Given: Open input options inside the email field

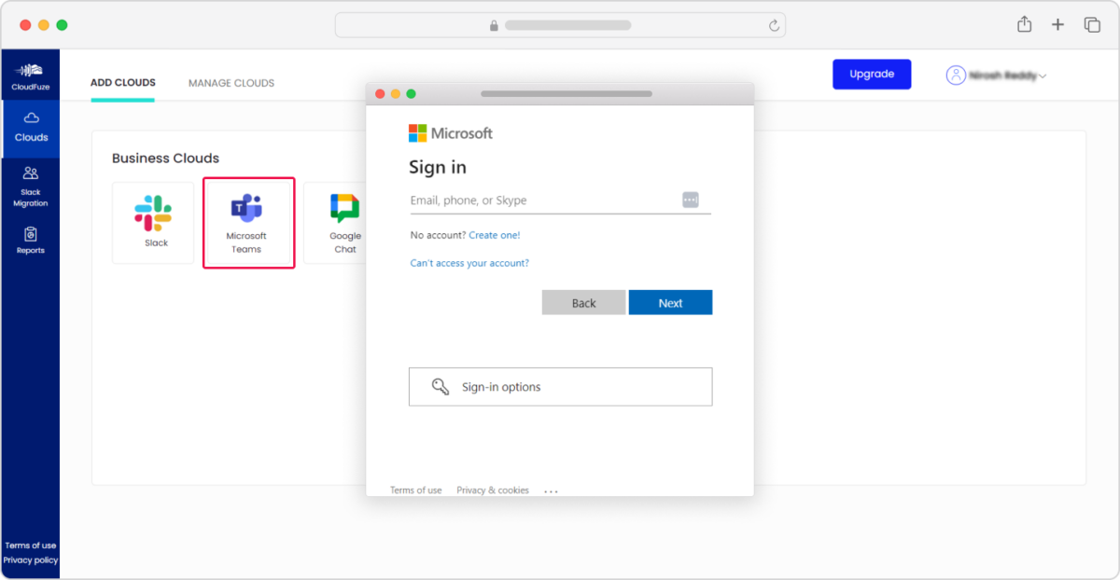Looking at the screenshot, I should [689, 199].
